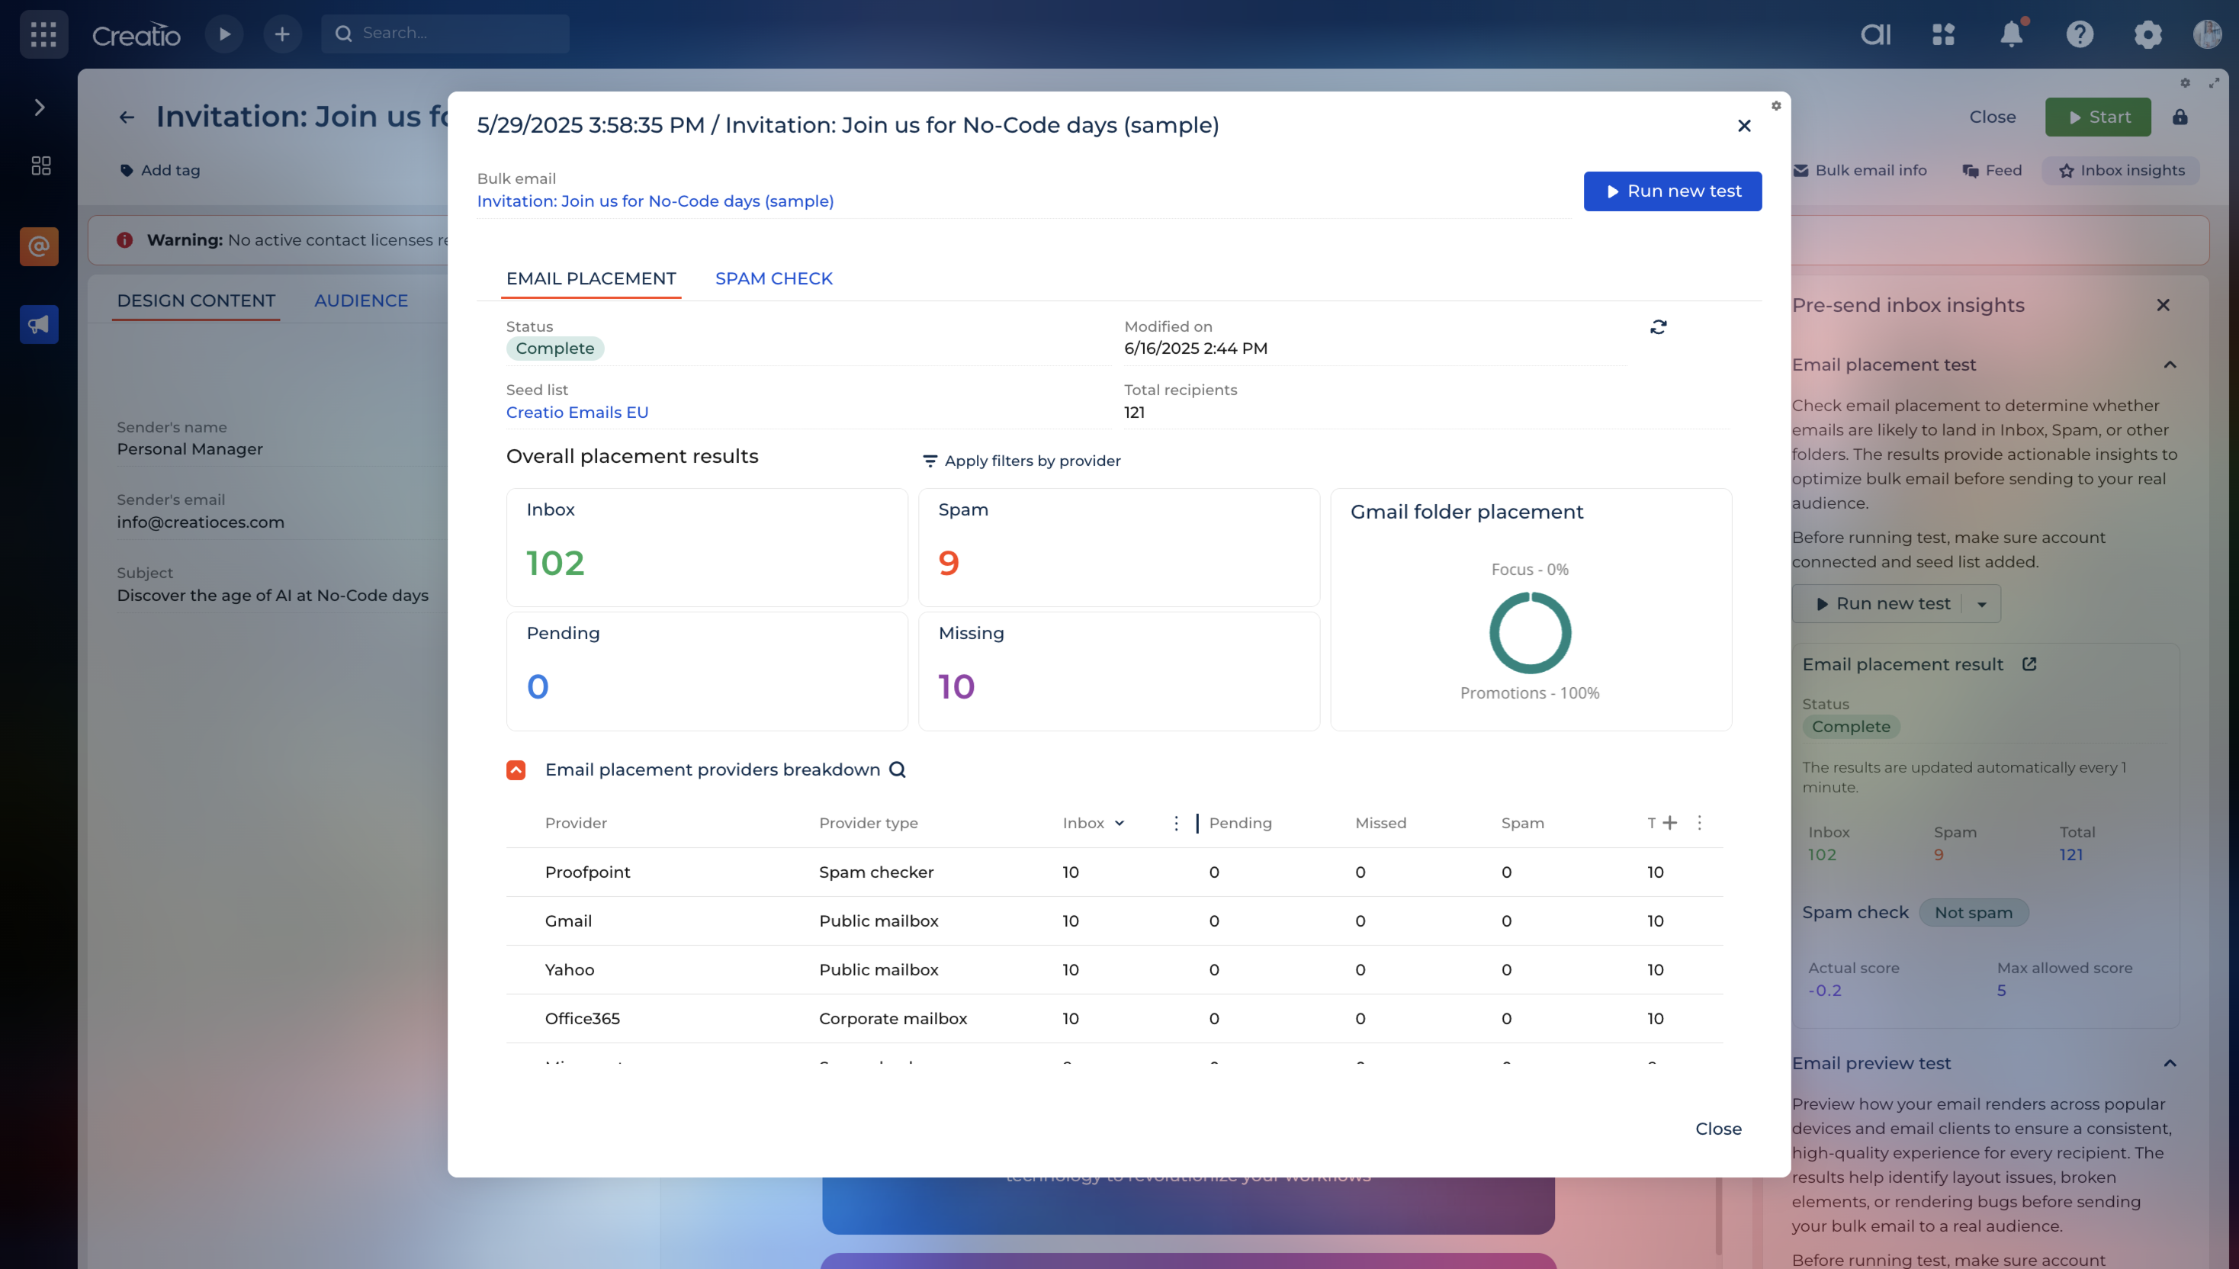Focus the top Search field
2239x1269 pixels.
[445, 33]
